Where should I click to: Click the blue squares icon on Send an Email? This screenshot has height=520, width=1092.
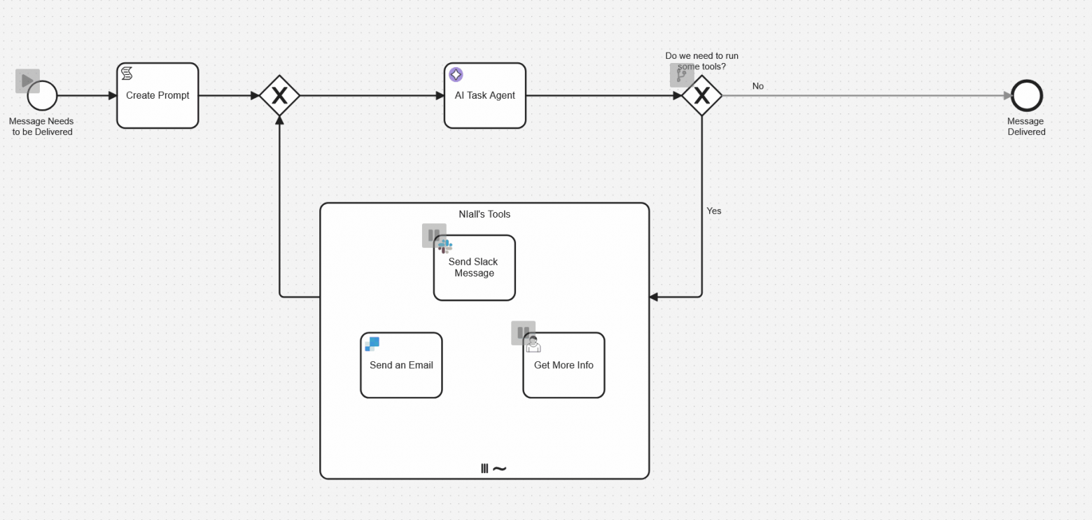click(x=371, y=344)
